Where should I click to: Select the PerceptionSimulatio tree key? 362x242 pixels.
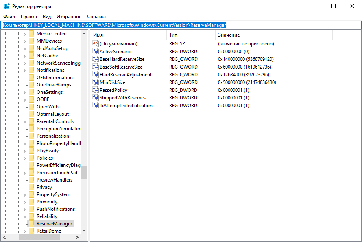pyautogui.click(x=58, y=129)
